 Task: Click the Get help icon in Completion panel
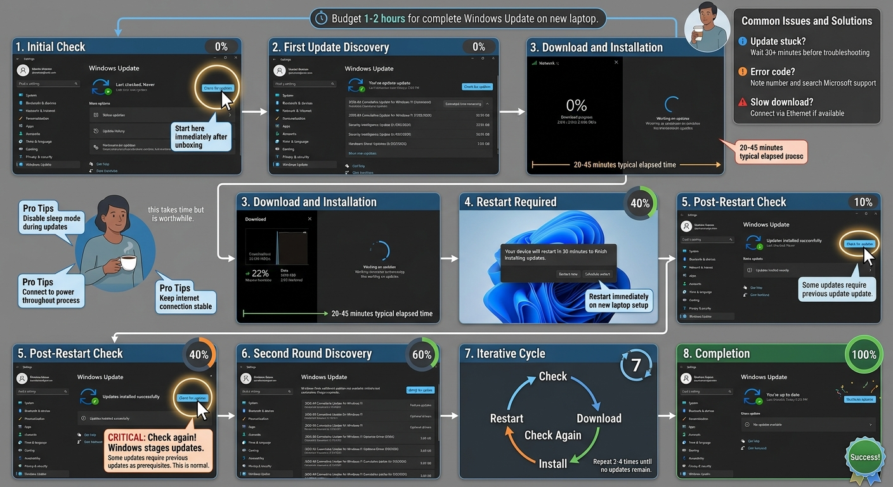coord(743,441)
